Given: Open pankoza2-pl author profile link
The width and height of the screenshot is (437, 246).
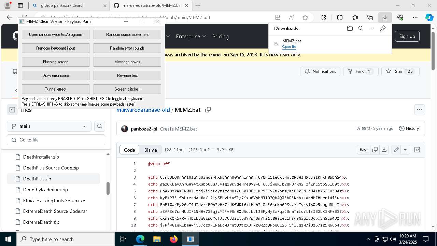Looking at the screenshot, I should [144, 129].
